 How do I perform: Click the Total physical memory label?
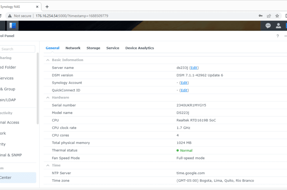71,143
